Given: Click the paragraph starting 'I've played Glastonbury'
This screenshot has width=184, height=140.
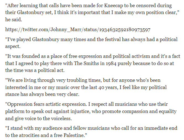Looking at the screenshot, I should [x=91, y=43].
